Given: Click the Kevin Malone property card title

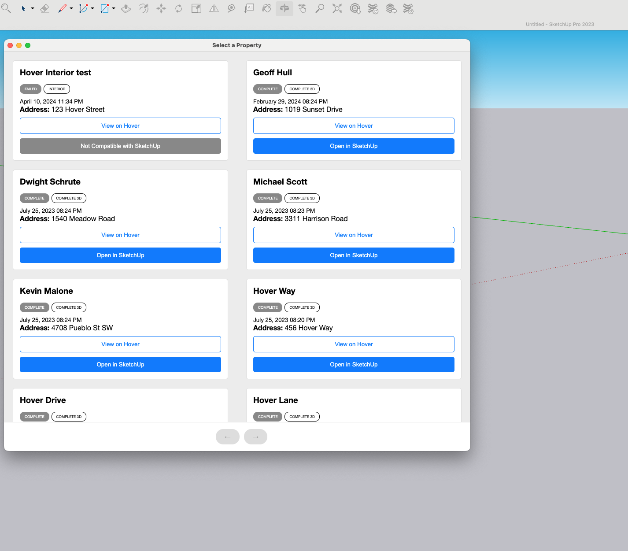Looking at the screenshot, I should tap(46, 291).
